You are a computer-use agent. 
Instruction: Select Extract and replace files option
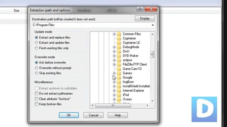tap(36, 37)
